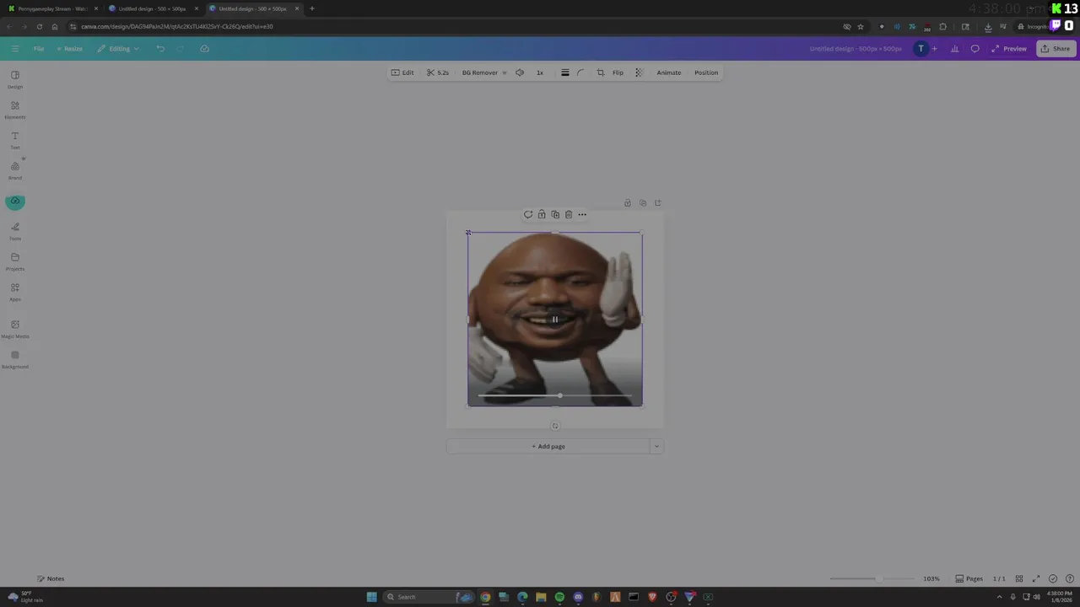Click the Animate button
1080x607 pixels.
pos(669,73)
